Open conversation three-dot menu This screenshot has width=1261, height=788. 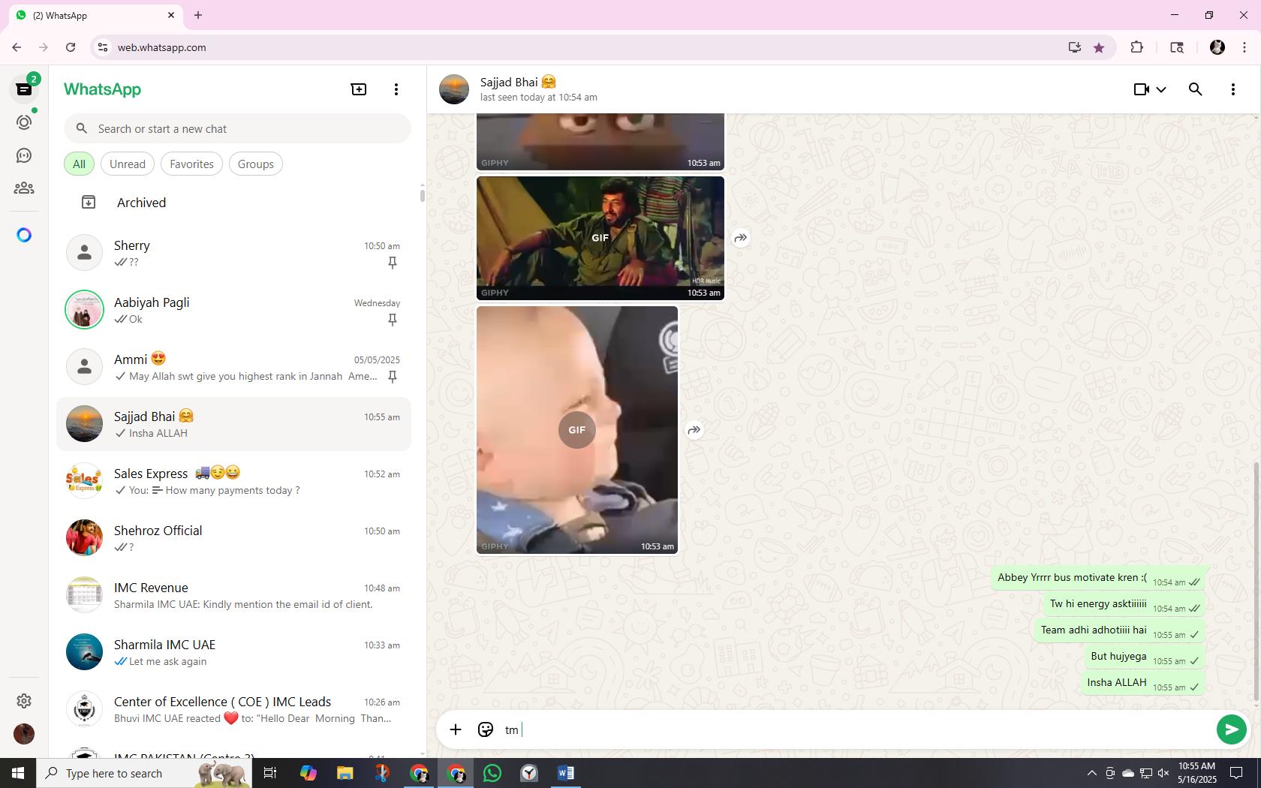pos(1233,89)
